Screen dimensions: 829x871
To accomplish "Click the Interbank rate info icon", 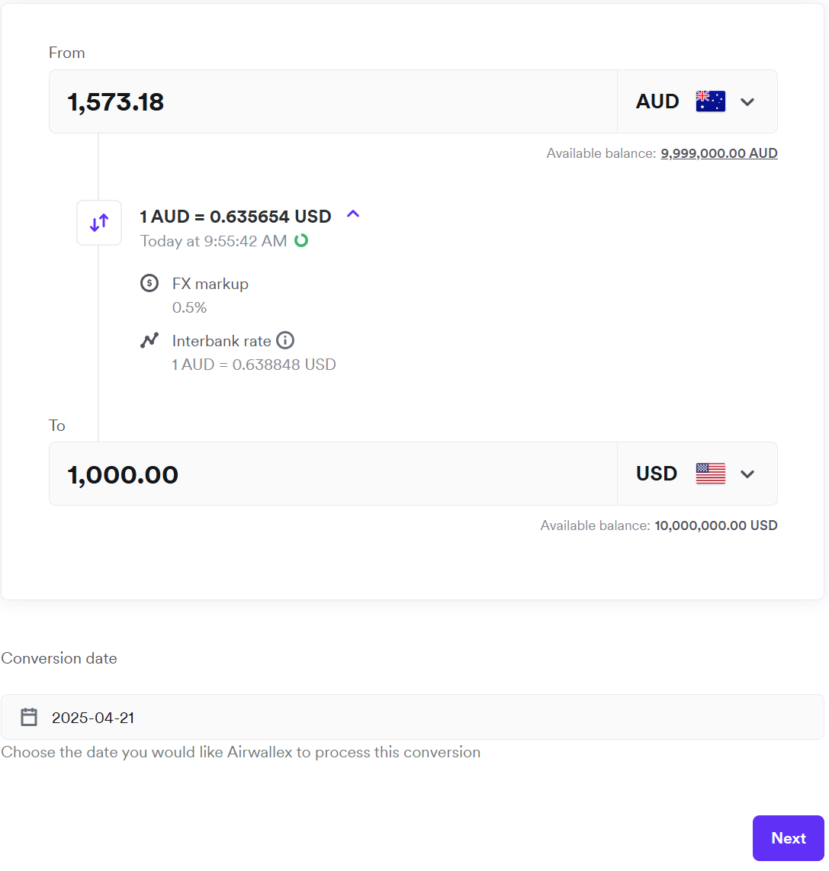I will (x=285, y=340).
